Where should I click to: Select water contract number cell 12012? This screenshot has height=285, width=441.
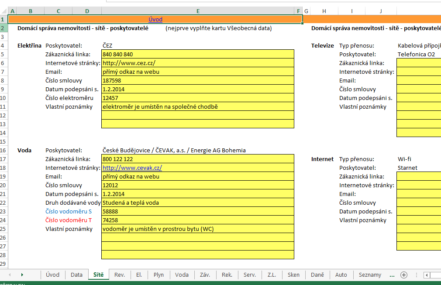tap(198, 185)
